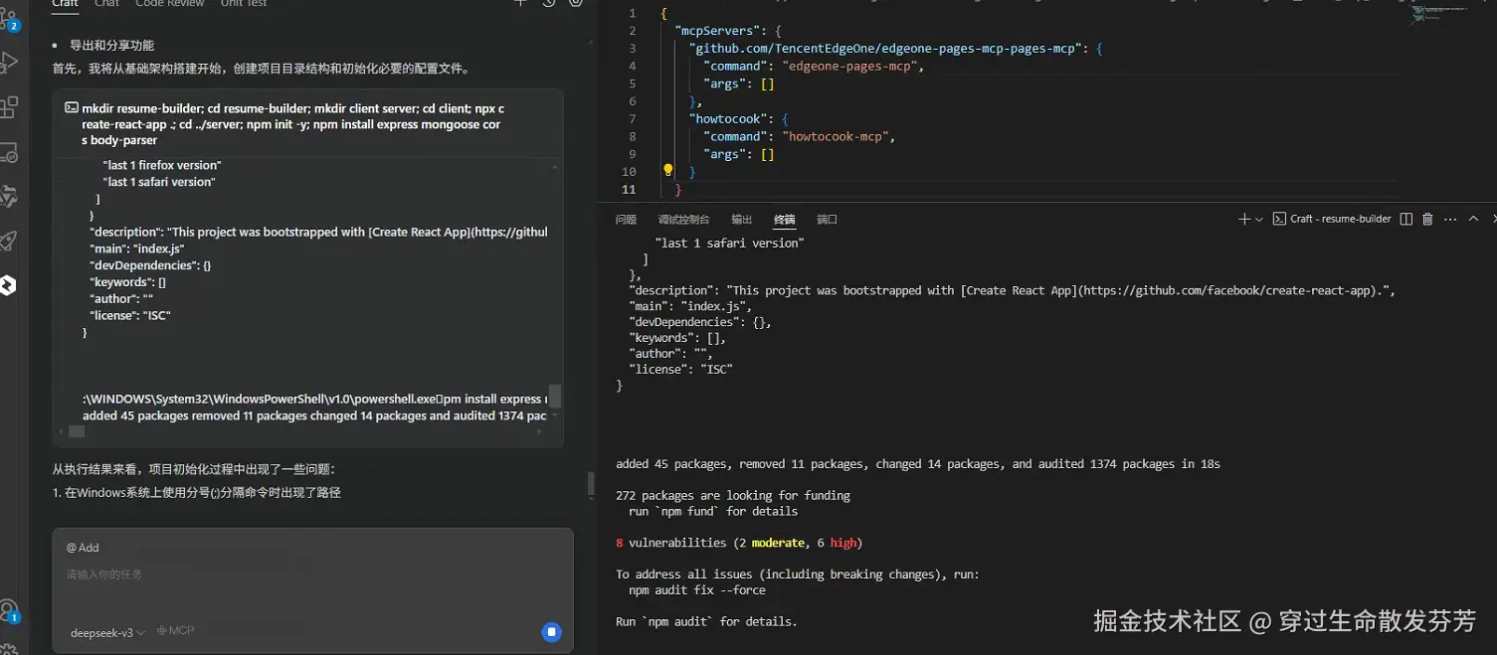Click the "license": "ISC" line in chat output

130,316
